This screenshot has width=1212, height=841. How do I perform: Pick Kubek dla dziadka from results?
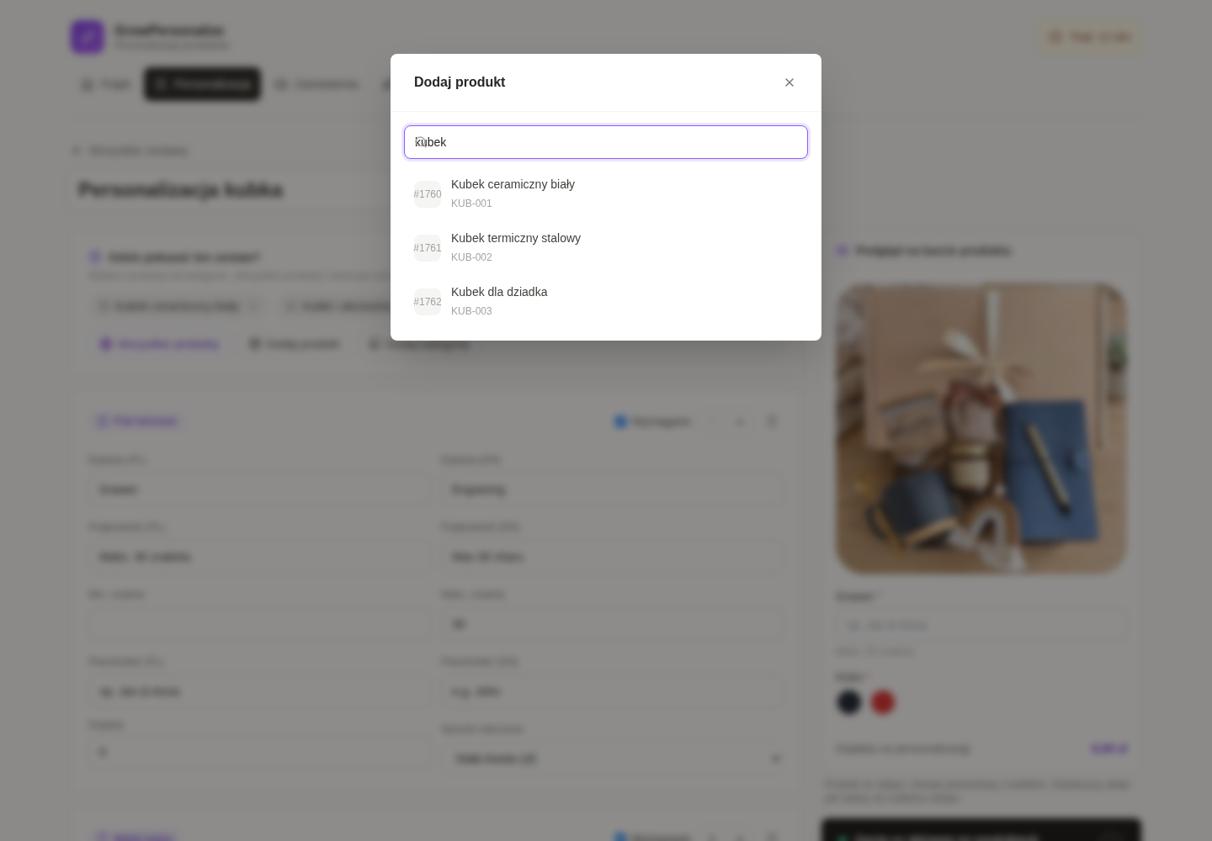tap(606, 302)
